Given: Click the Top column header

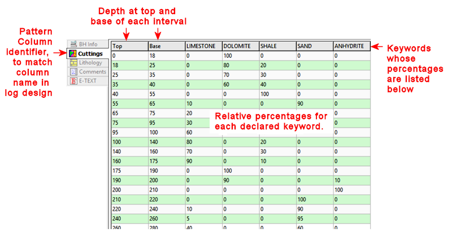Looking at the screenshot, I should 129,46.
